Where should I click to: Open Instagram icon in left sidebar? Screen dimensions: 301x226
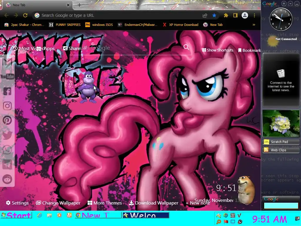pos(7,106)
